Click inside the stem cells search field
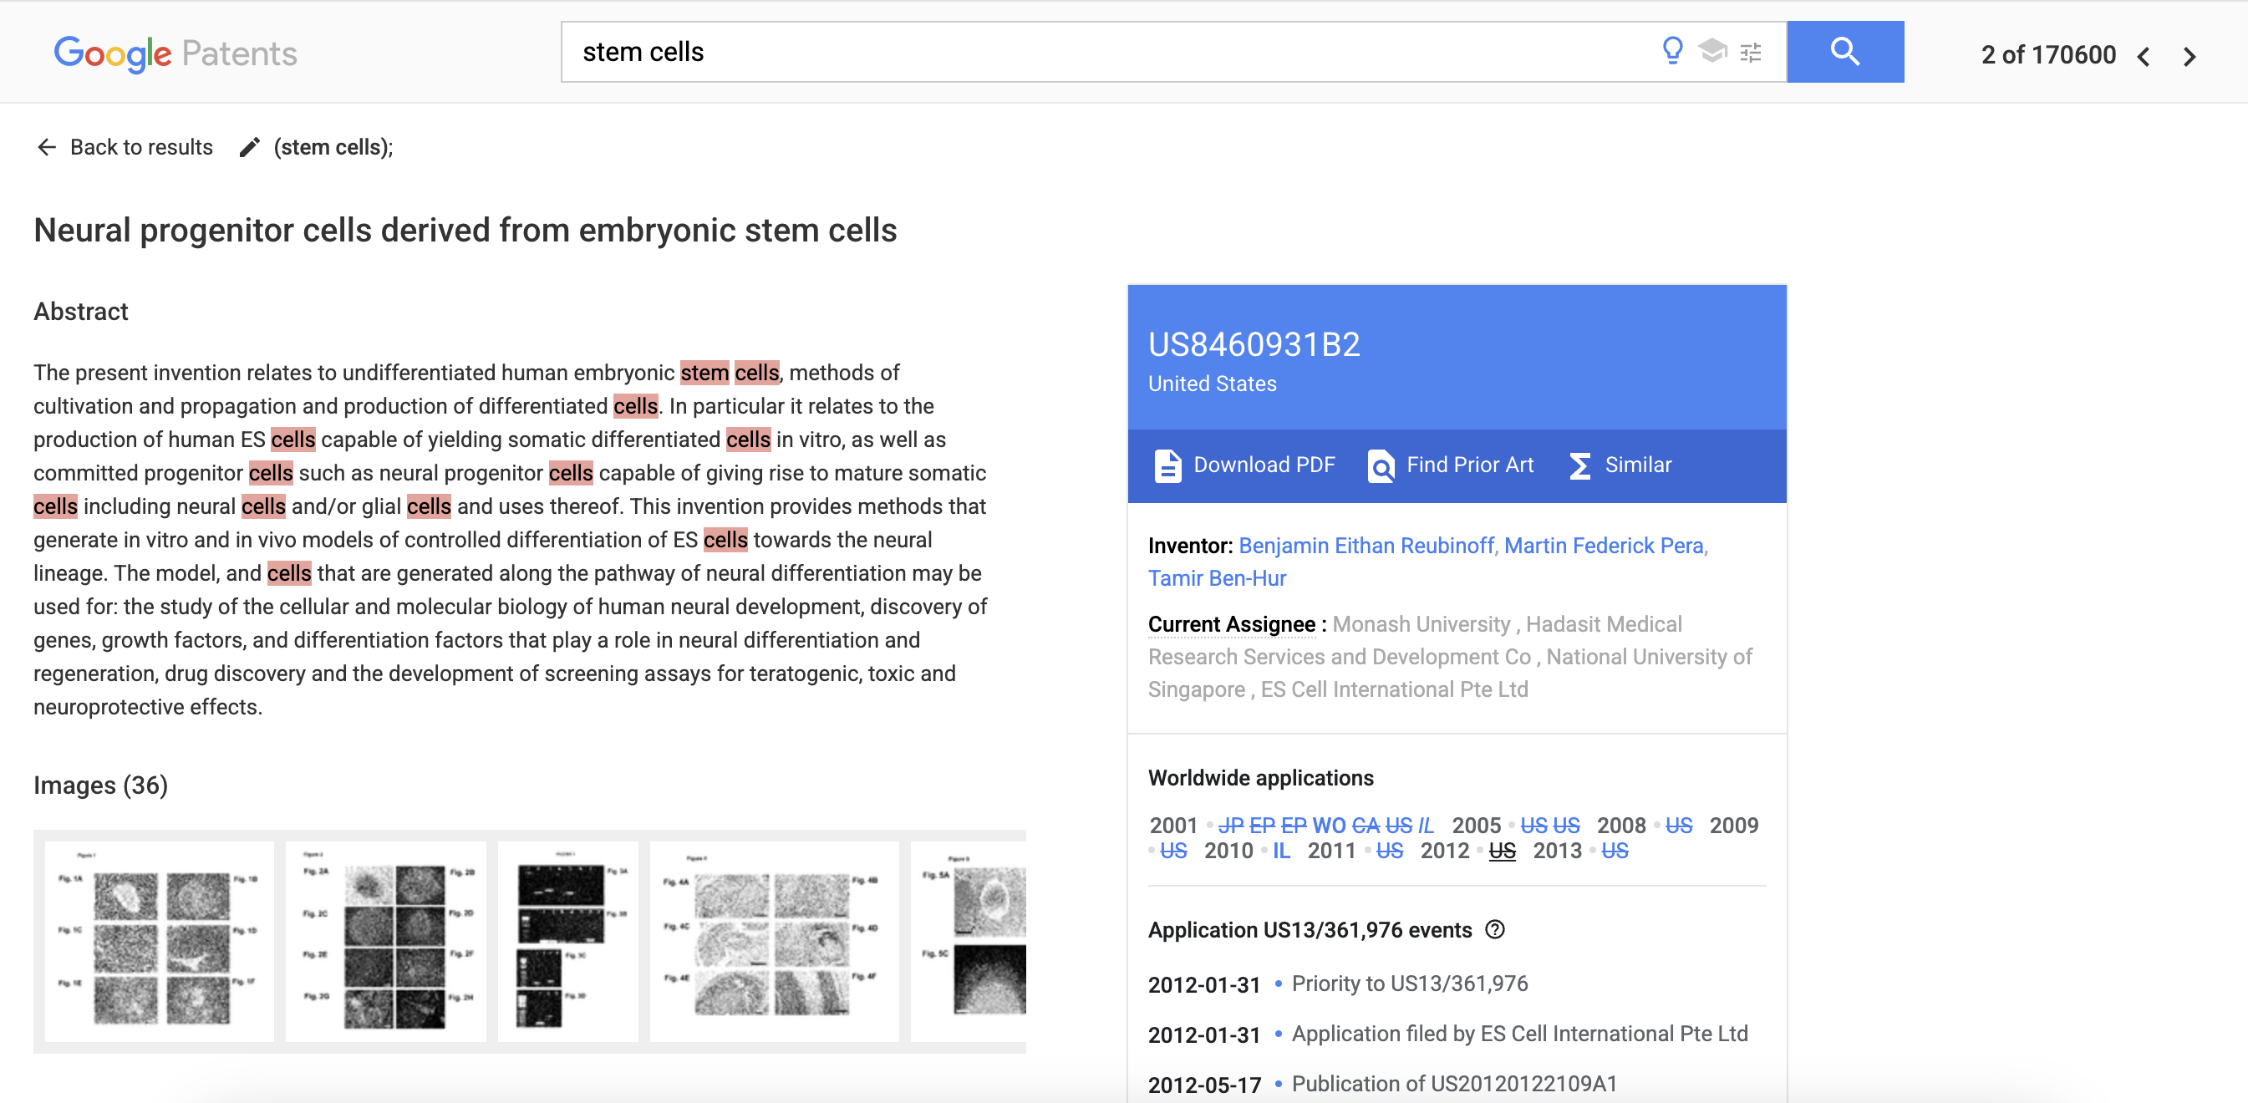 pyautogui.click(x=1047, y=52)
